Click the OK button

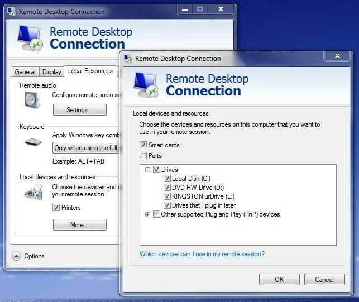pos(279,279)
